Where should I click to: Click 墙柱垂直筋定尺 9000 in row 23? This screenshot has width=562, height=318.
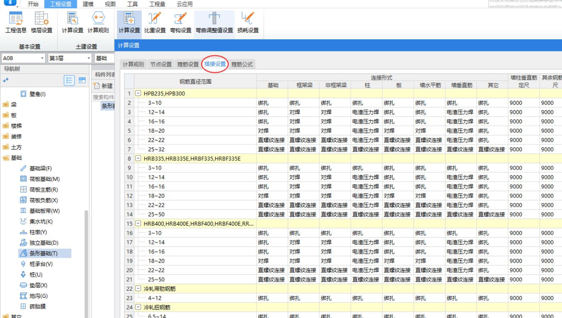[524, 298]
